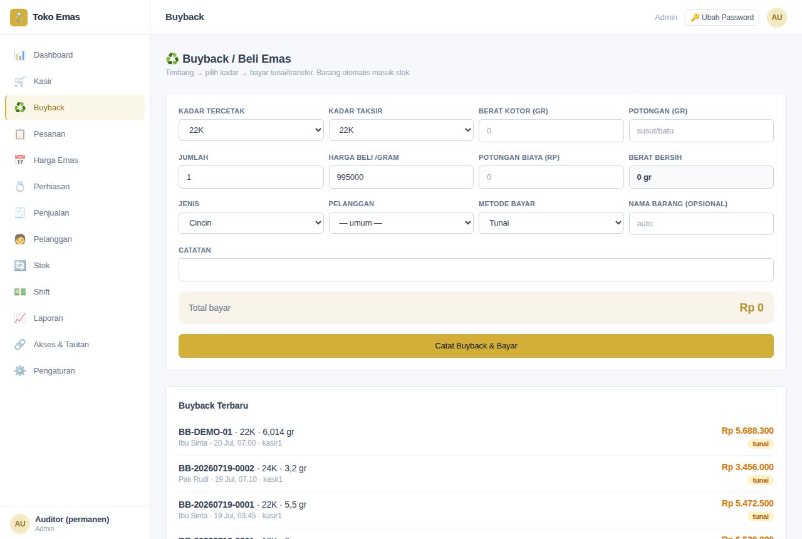This screenshot has width=802, height=539.
Task: Click the Shift money icon
Action: 20,292
